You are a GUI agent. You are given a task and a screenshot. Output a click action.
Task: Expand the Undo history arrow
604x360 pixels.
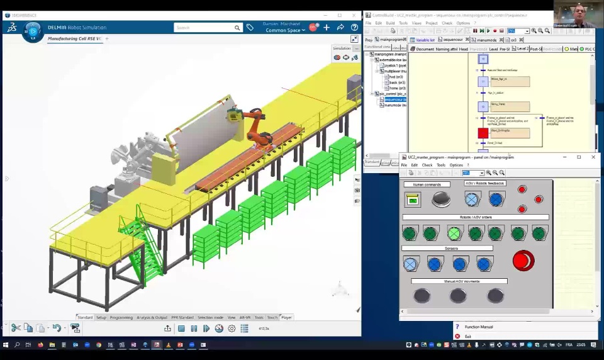(x=65, y=329)
